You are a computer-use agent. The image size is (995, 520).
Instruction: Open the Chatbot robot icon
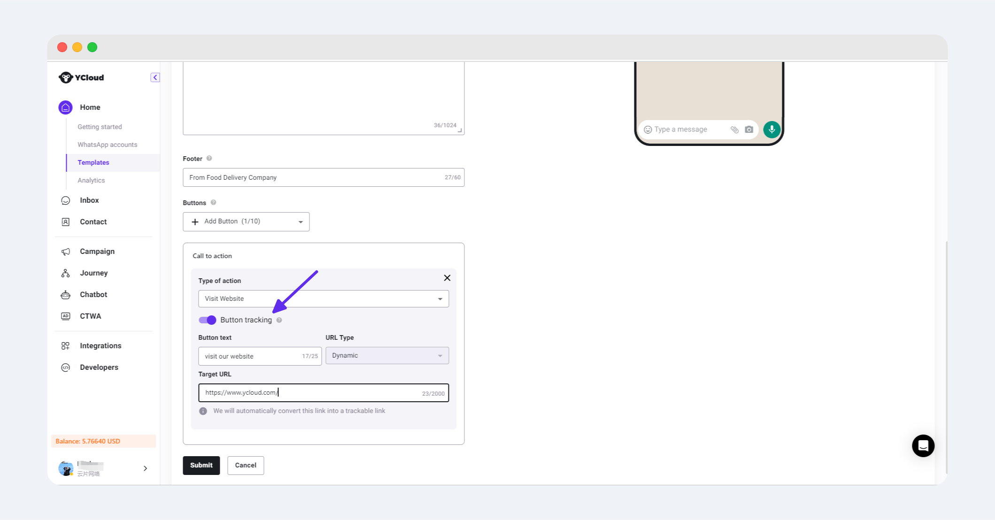(x=66, y=295)
